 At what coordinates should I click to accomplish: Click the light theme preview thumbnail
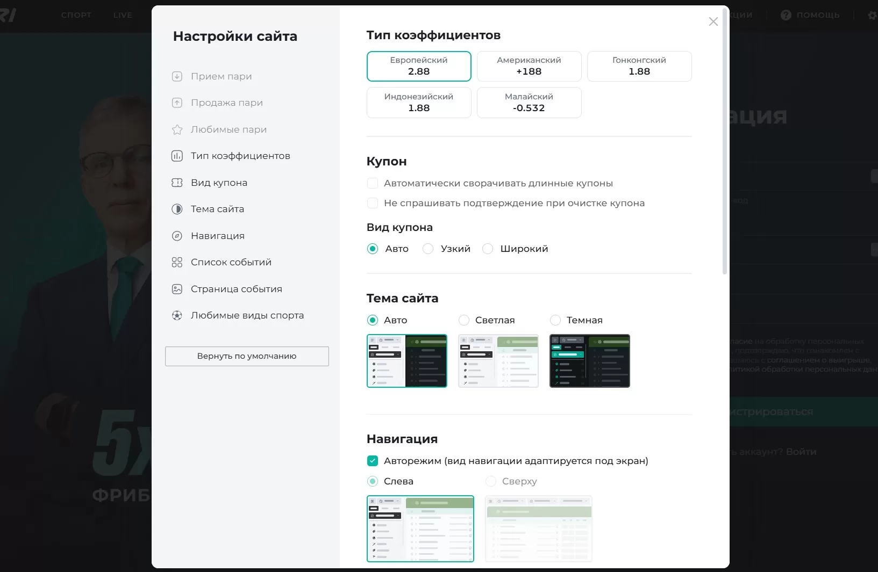tap(498, 361)
